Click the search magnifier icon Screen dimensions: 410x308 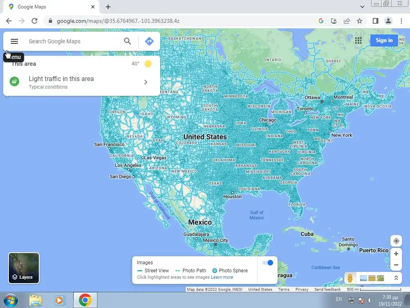127,41
